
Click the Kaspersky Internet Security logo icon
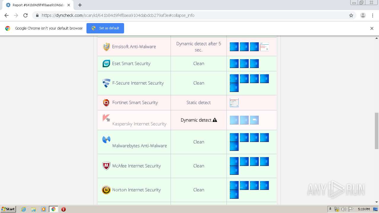[x=106, y=118]
